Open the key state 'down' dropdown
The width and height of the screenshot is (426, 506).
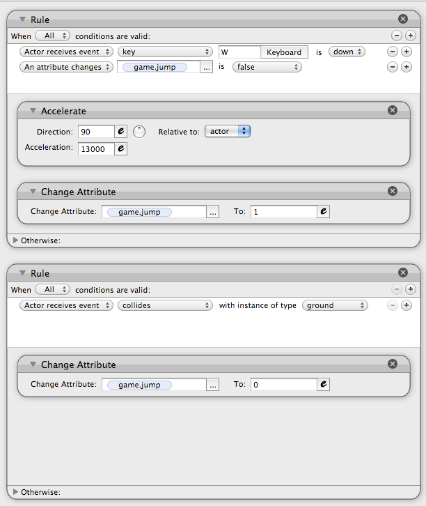point(347,52)
